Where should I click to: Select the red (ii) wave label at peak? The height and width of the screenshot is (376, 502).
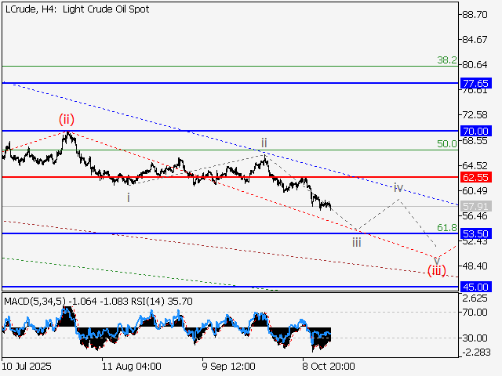[67, 119]
